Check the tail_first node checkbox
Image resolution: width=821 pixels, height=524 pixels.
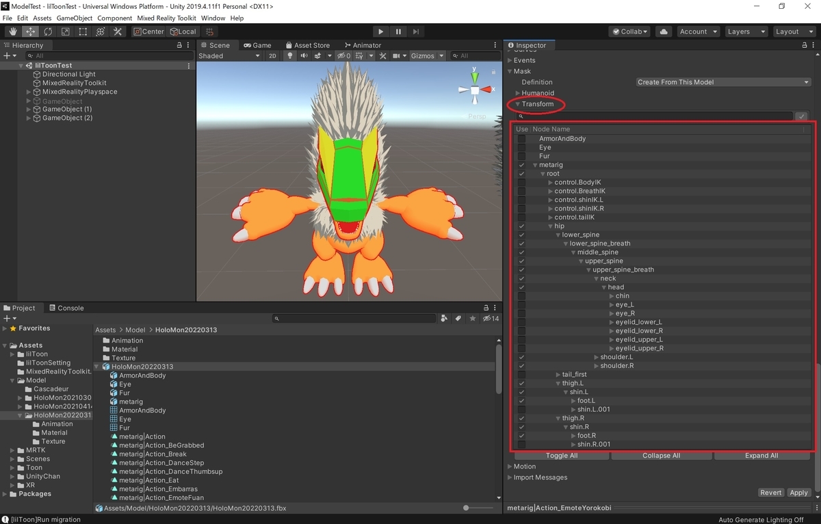[522, 374]
